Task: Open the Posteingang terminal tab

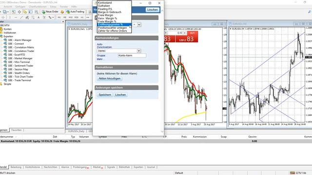Action: click(80, 167)
